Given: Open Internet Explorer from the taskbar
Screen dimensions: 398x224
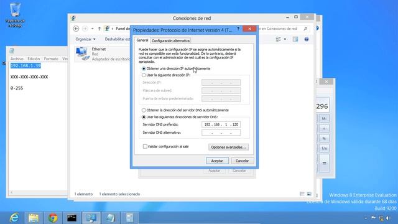Looking at the screenshot, I should coord(14,218).
